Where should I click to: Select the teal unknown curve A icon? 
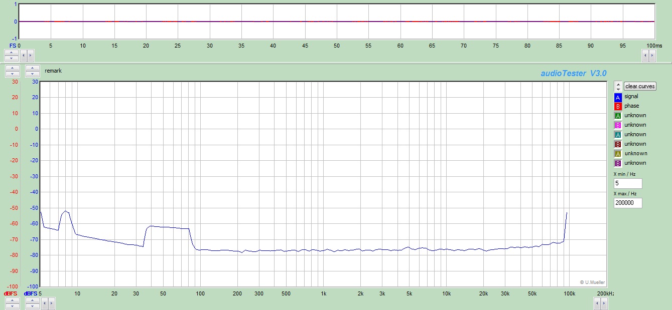618,135
